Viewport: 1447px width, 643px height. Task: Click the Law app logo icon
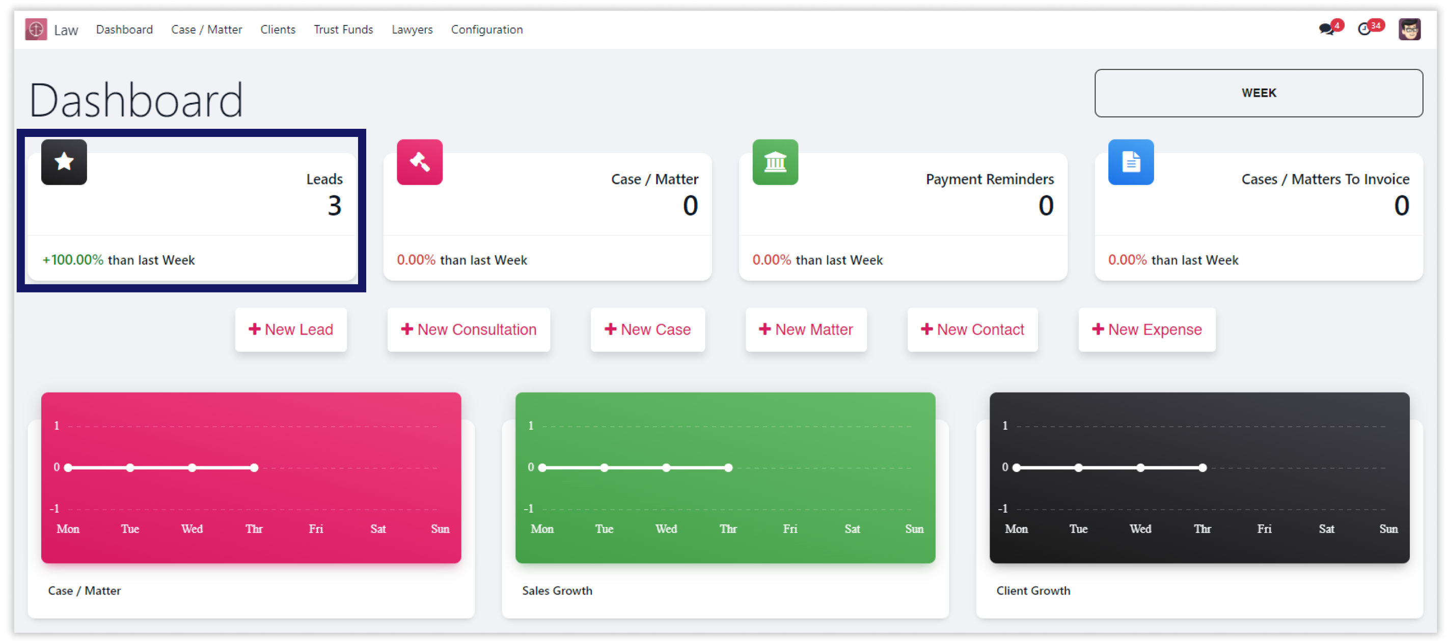pos(36,29)
